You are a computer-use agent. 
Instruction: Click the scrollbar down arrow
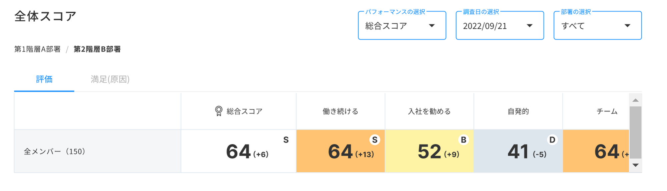(635, 165)
